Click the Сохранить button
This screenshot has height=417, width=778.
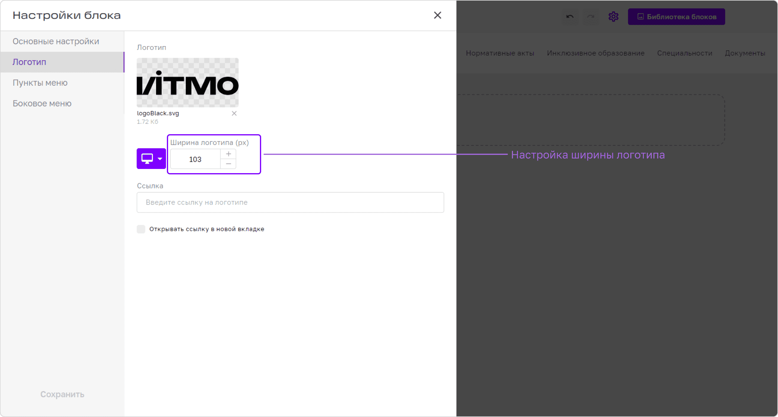click(x=62, y=395)
